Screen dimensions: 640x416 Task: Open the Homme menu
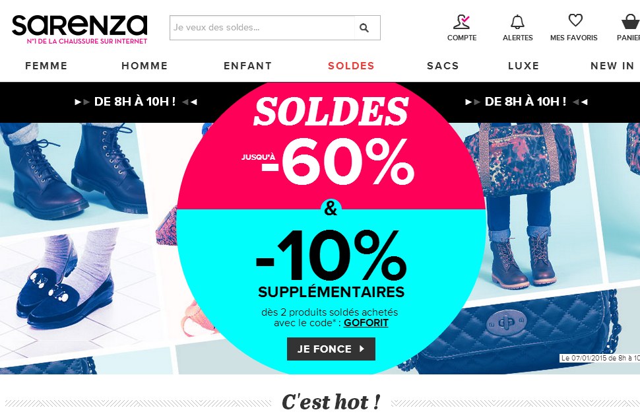[x=144, y=66]
